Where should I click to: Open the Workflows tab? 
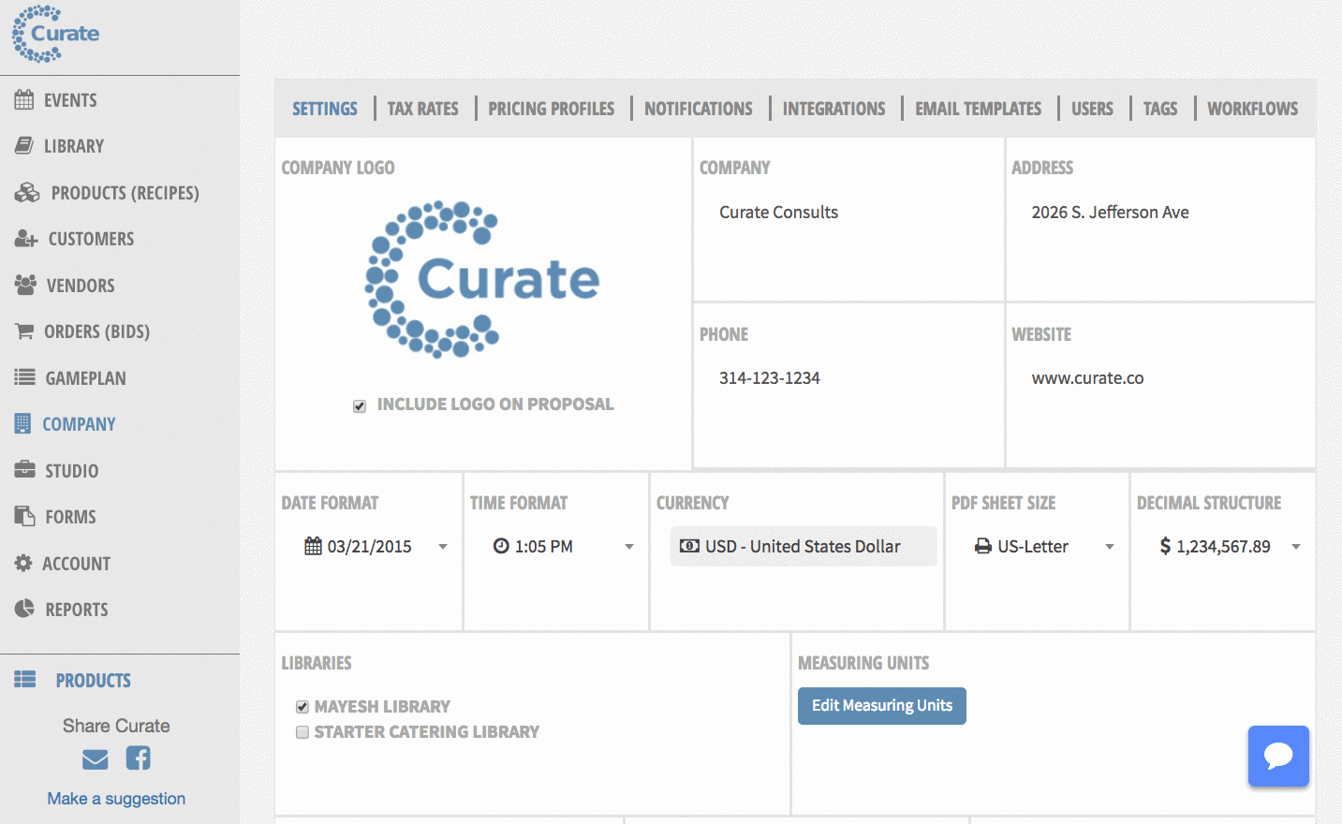(x=1253, y=109)
